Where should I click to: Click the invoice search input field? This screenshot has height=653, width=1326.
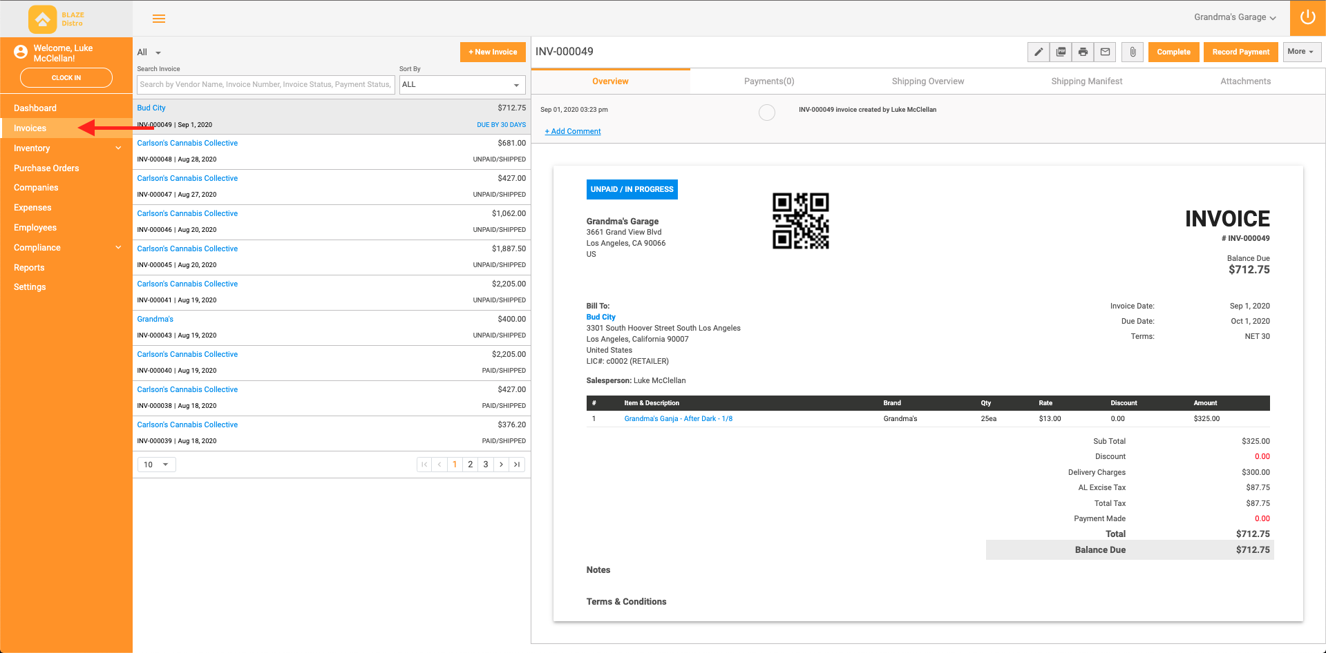[265, 84]
